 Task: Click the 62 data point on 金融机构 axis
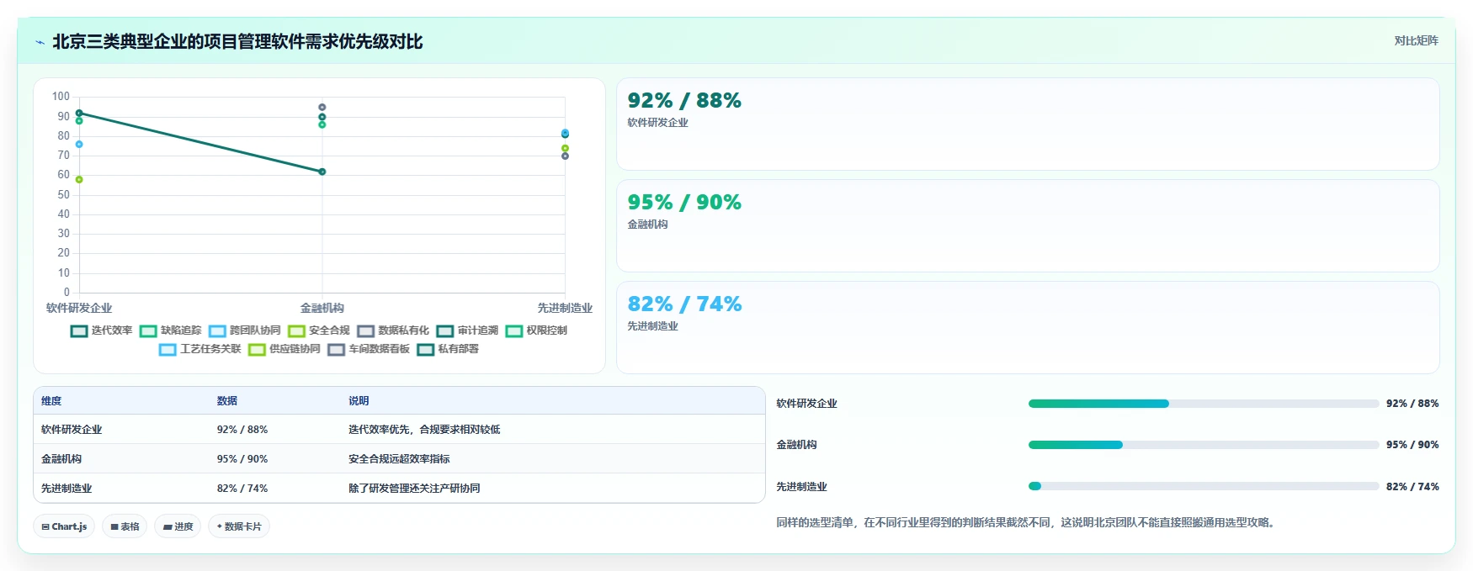(x=322, y=172)
